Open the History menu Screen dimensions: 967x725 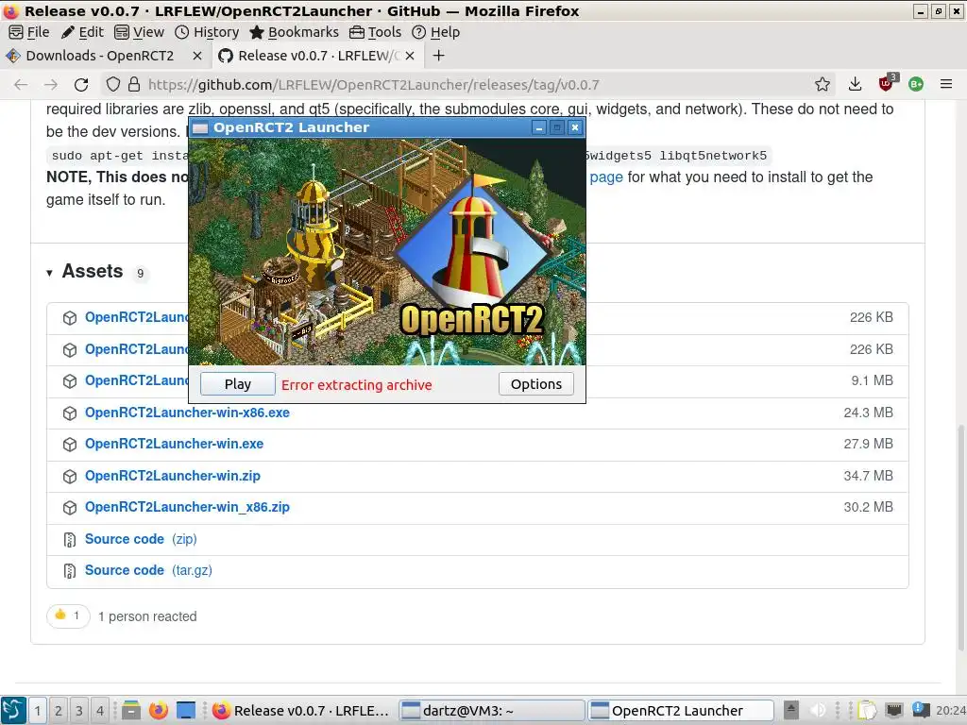click(207, 32)
